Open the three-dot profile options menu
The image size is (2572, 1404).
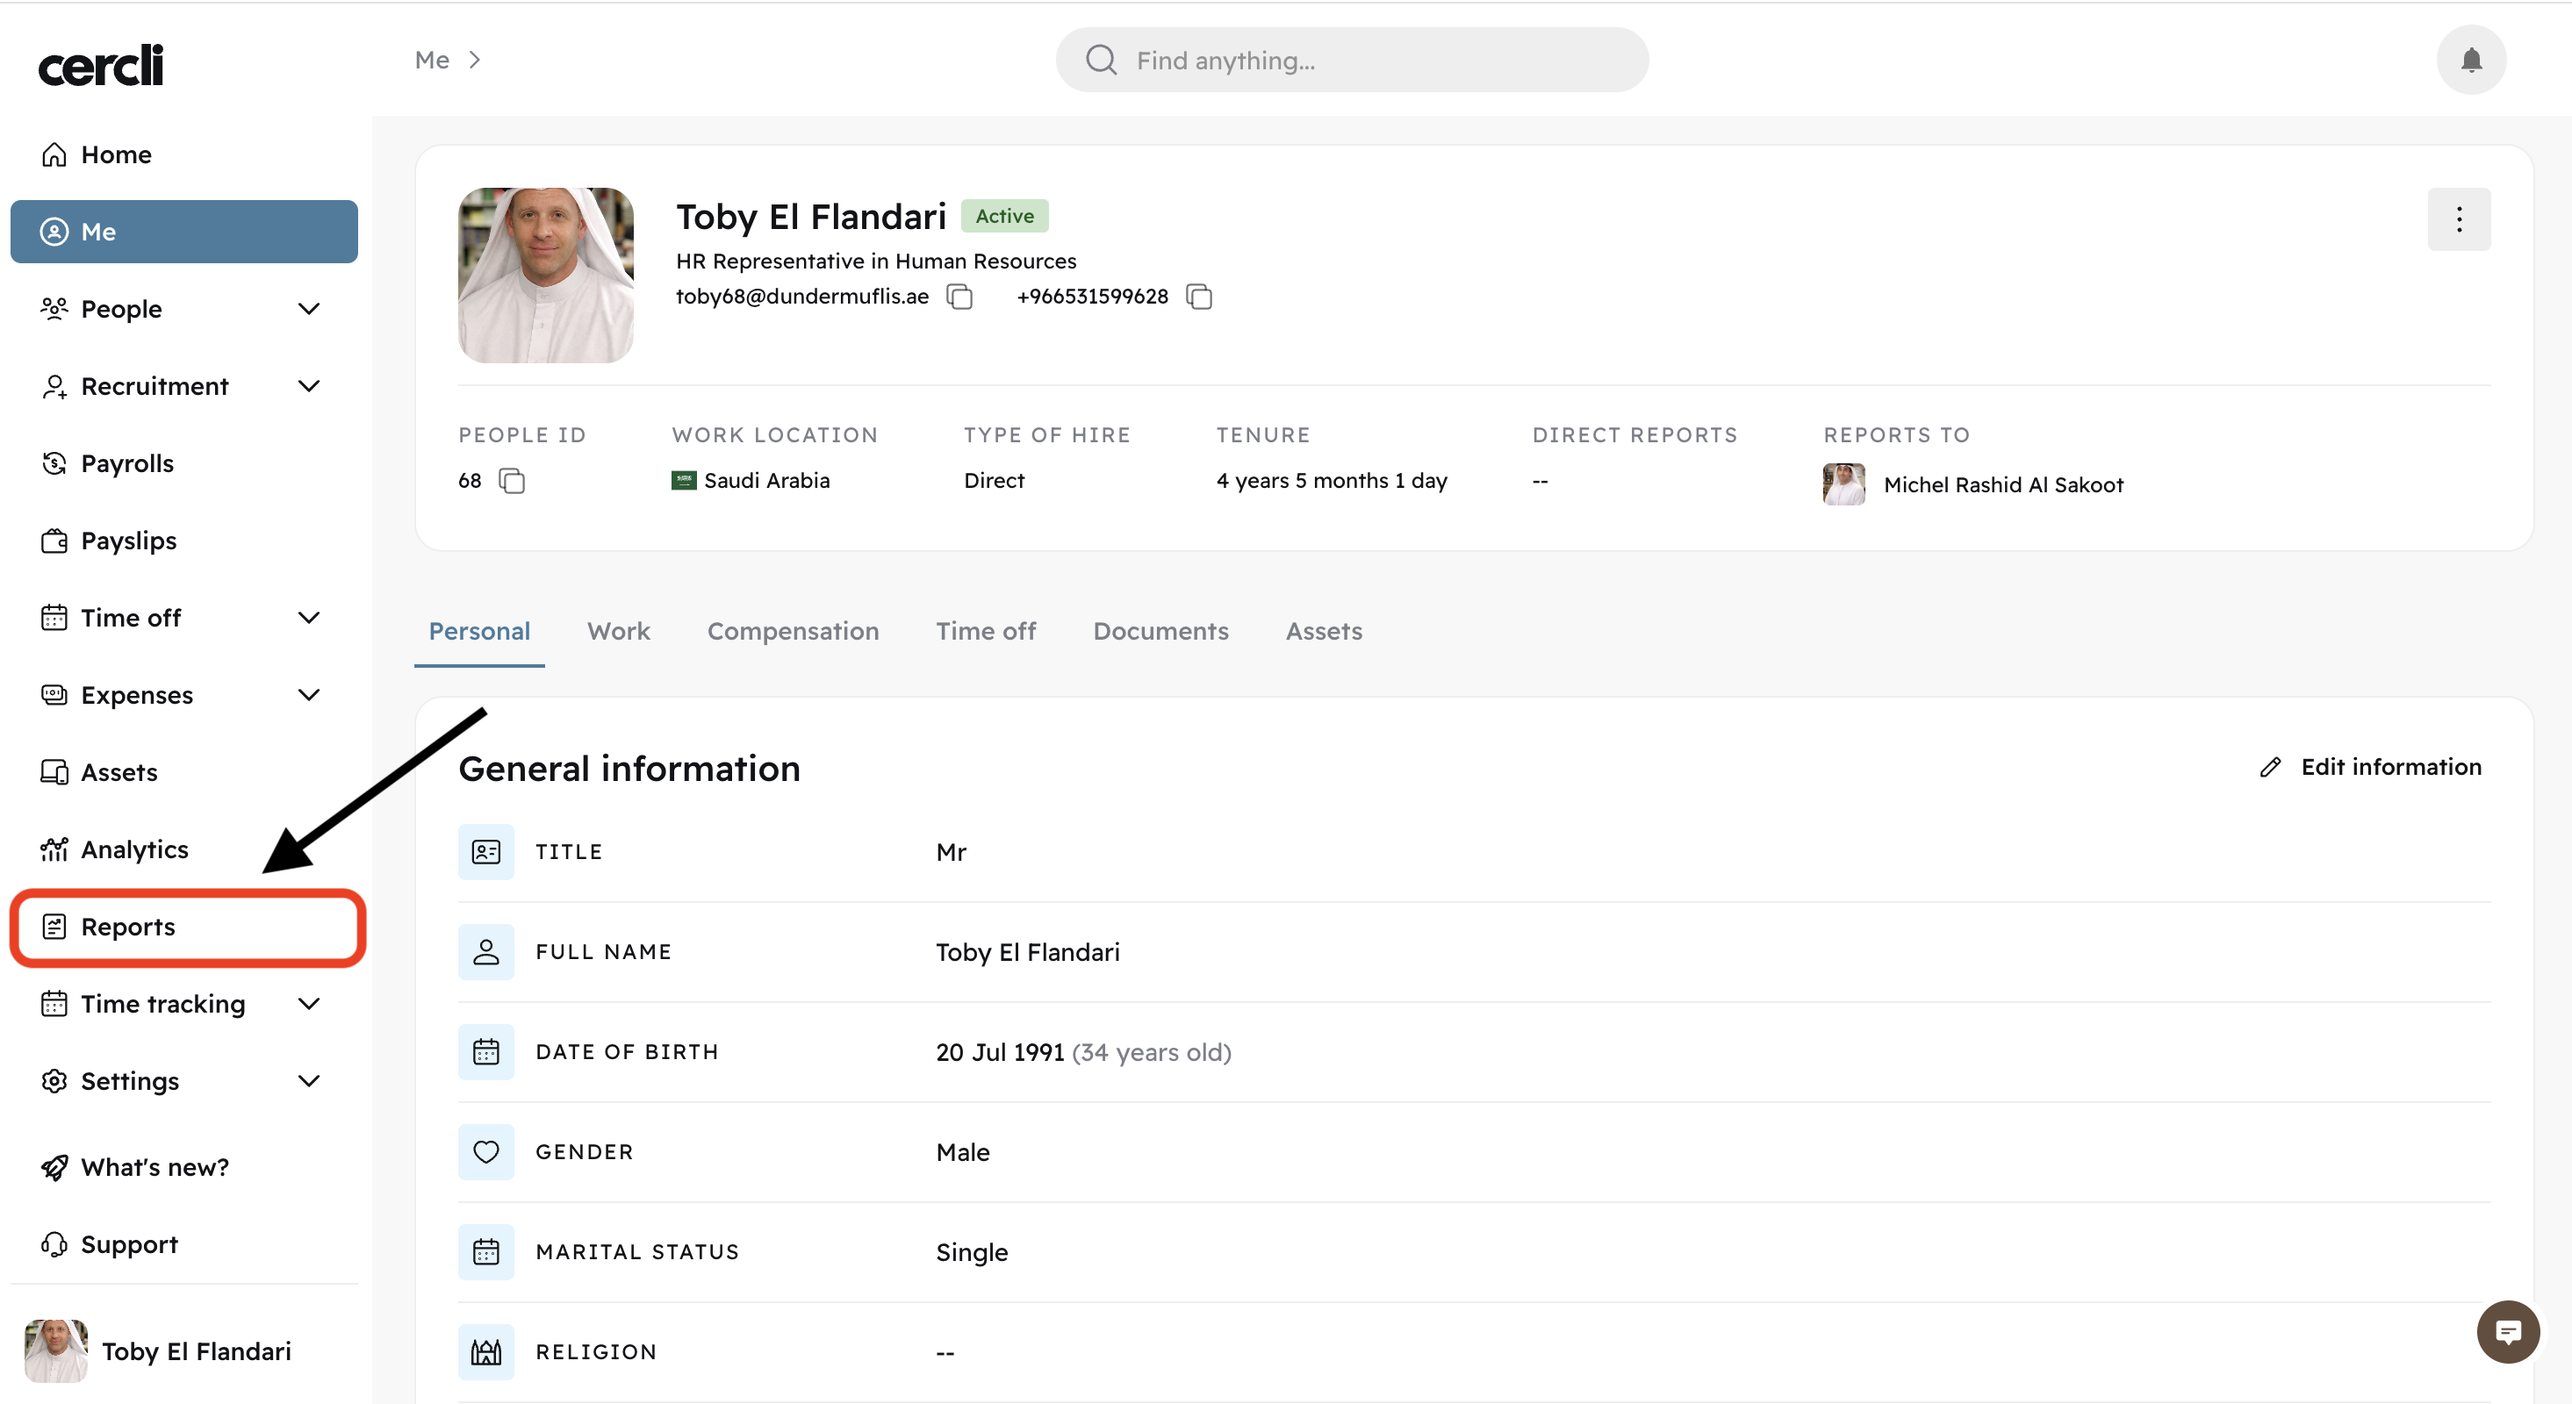pyautogui.click(x=2458, y=219)
